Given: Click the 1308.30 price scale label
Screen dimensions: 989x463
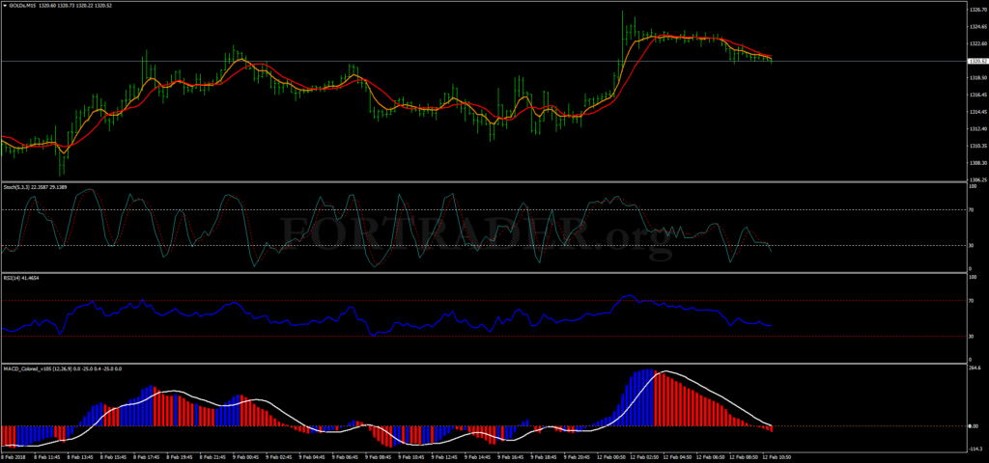Looking at the screenshot, I should (977, 163).
